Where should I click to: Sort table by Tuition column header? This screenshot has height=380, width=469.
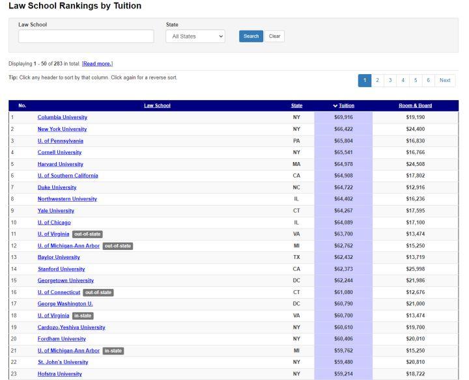(x=343, y=105)
